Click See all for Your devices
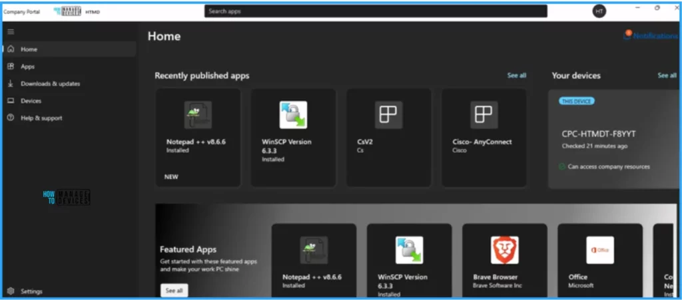 667,76
